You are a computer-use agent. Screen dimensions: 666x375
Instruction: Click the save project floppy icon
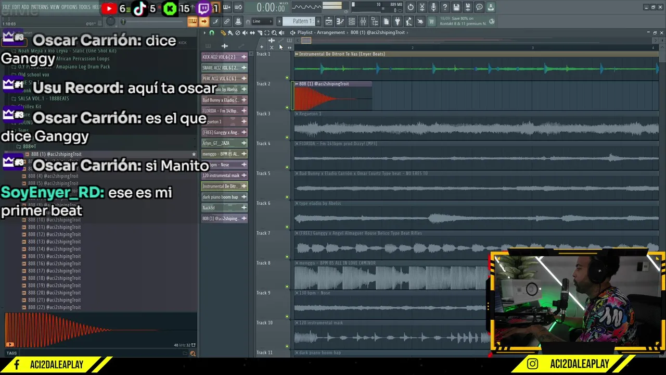tap(456, 7)
